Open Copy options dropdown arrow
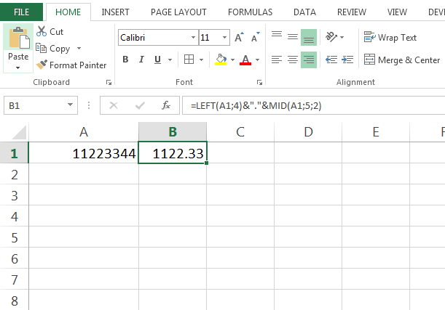 (79, 48)
